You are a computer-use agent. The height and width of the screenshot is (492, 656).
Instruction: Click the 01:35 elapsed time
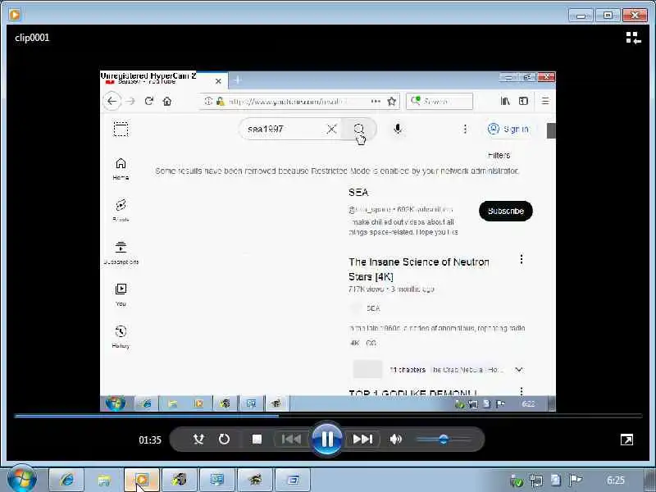pos(150,440)
